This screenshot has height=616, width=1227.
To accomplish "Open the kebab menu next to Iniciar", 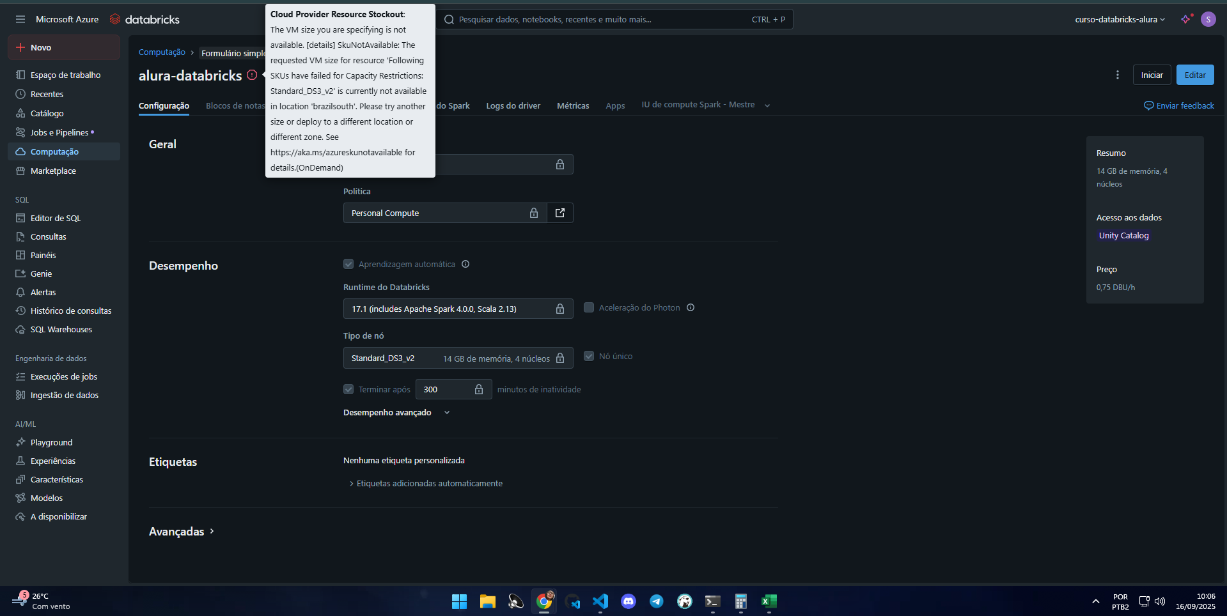I will coord(1117,75).
